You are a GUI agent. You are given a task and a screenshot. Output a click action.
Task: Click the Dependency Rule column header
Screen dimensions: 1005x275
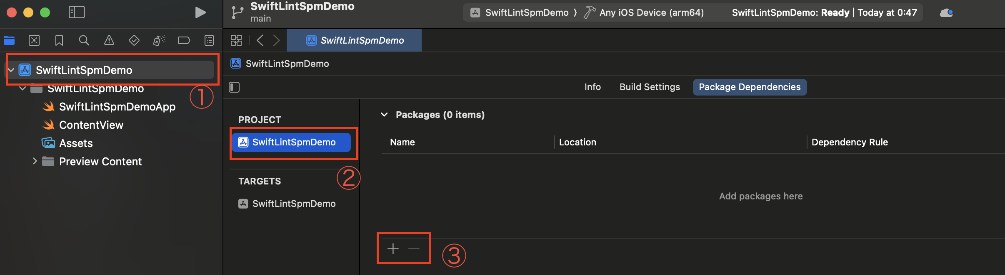[850, 142]
